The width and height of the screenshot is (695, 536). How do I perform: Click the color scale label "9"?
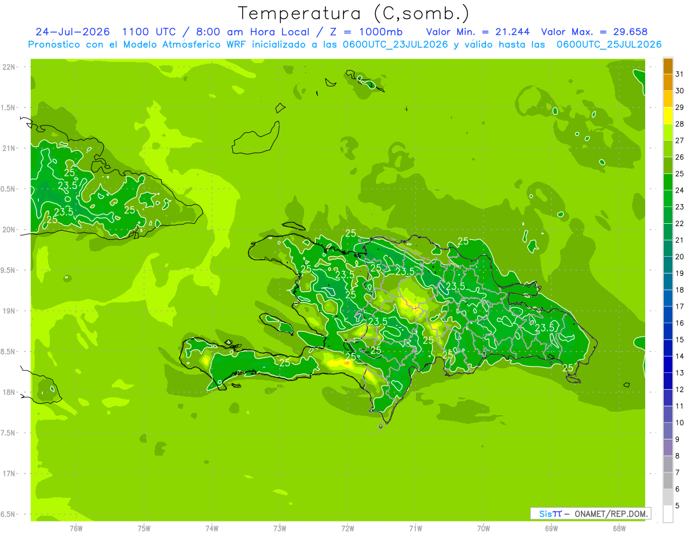tap(678, 440)
